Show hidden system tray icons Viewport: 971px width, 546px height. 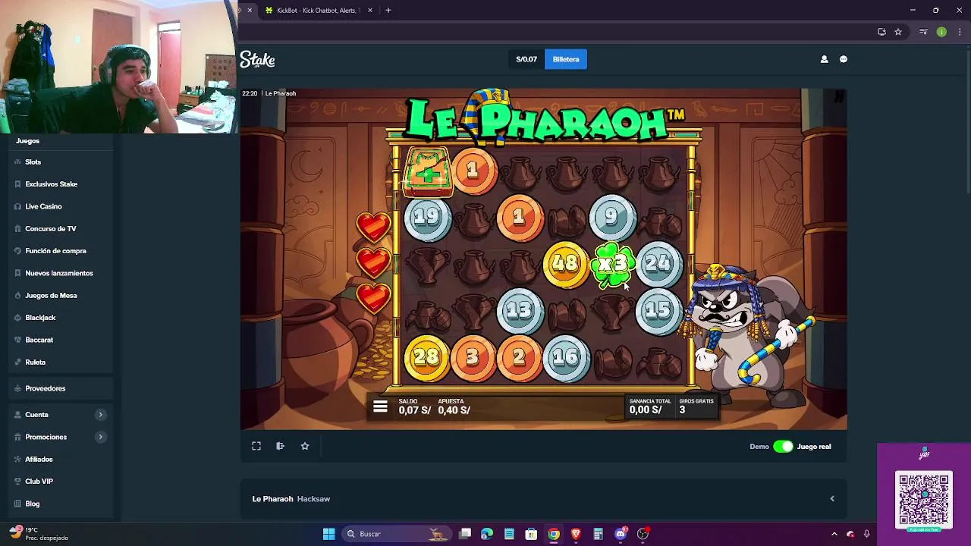[834, 534]
